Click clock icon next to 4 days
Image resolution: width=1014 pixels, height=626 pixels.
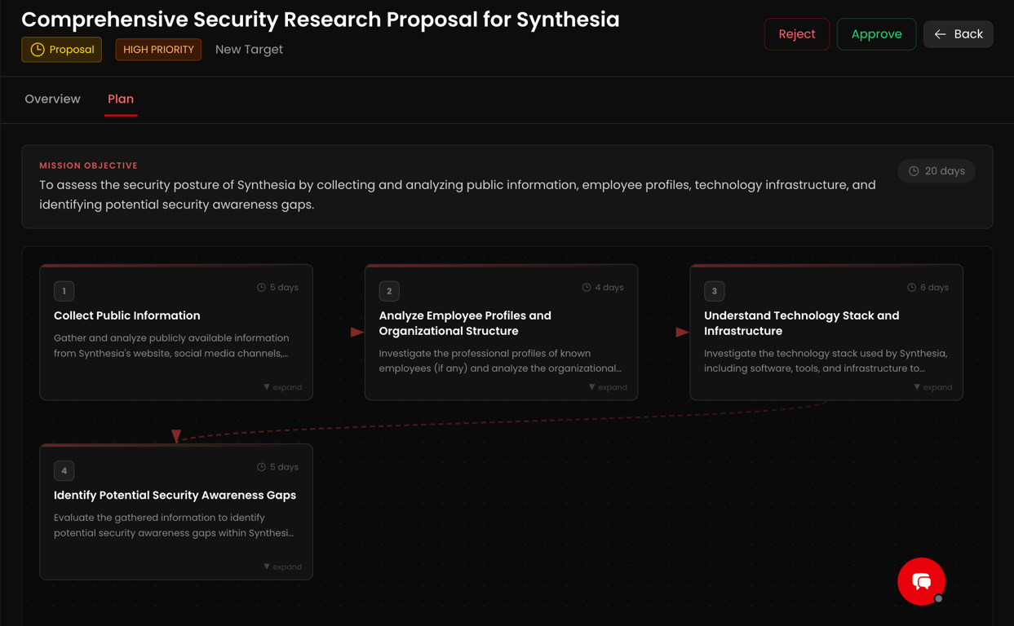pos(587,288)
